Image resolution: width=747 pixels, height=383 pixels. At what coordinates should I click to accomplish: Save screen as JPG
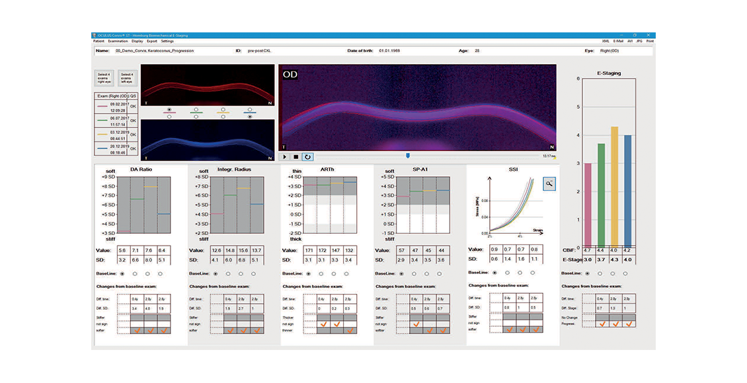point(639,42)
